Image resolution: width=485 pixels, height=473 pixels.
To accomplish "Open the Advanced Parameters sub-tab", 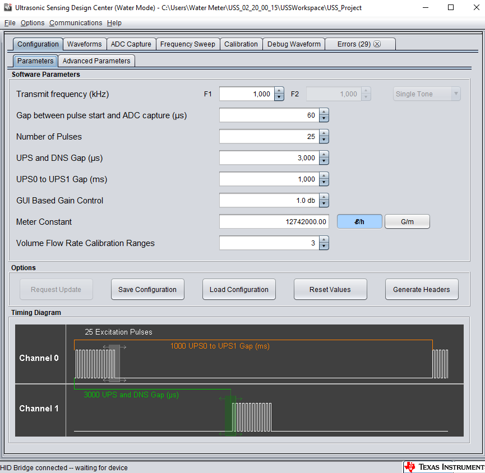I will [96, 61].
